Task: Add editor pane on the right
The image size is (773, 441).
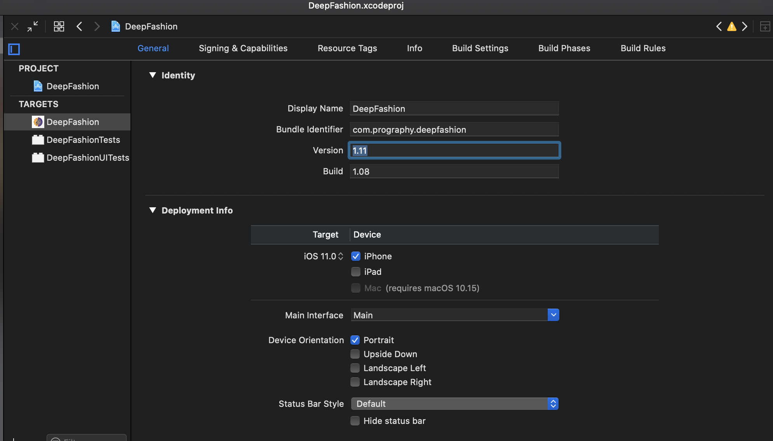Action: (x=765, y=26)
